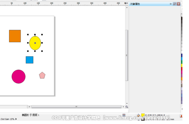Select the pink pentagon shape
This screenshot has width=189, height=124.
point(42,75)
